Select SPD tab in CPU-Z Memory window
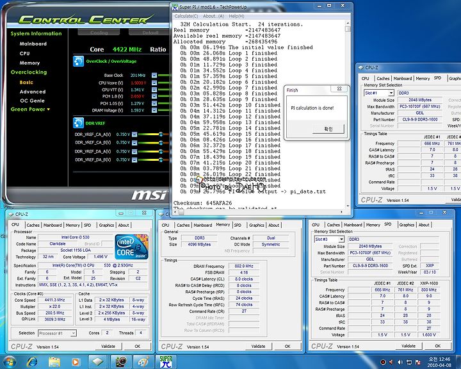Screen dimensions: 461x369 (x=238, y=225)
